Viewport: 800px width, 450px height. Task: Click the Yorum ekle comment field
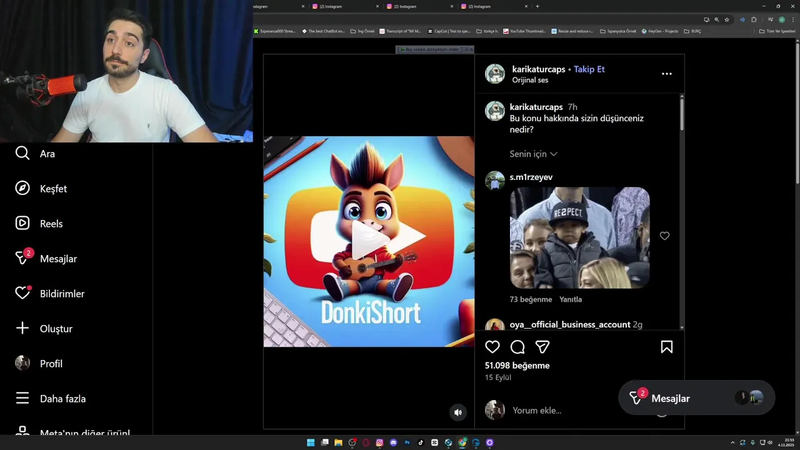click(537, 411)
